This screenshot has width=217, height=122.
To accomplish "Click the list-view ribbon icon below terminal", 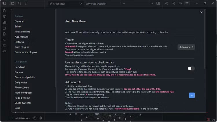I will [4, 45].
